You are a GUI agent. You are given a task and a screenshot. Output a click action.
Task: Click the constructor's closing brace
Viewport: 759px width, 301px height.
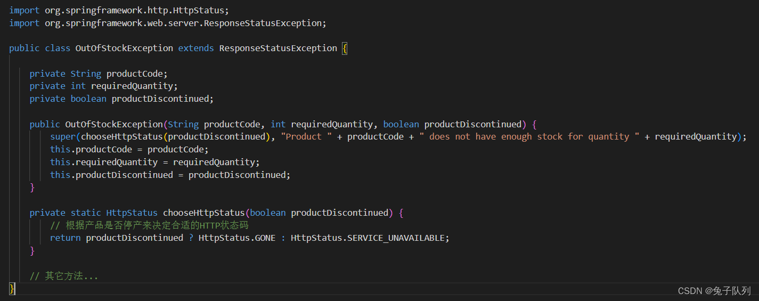(x=32, y=188)
